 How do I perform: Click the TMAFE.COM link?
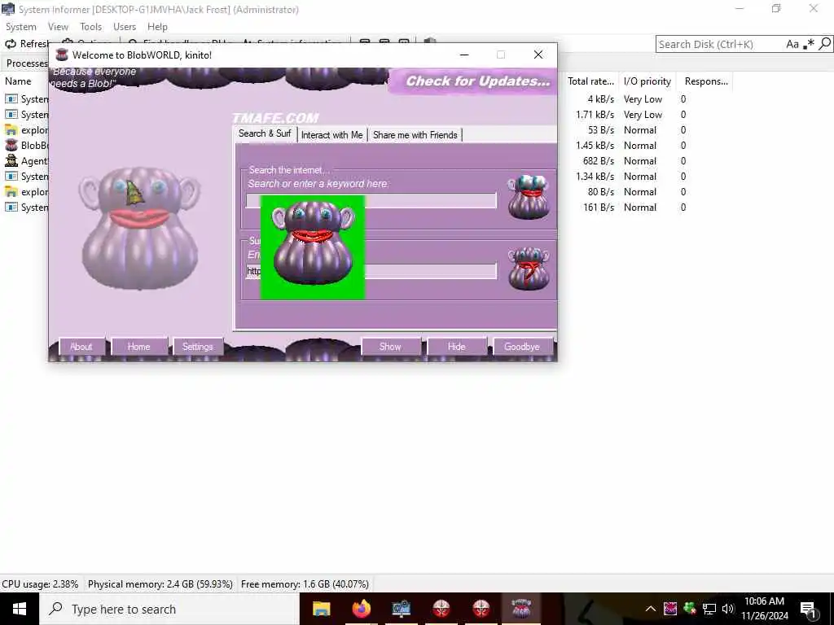point(275,117)
